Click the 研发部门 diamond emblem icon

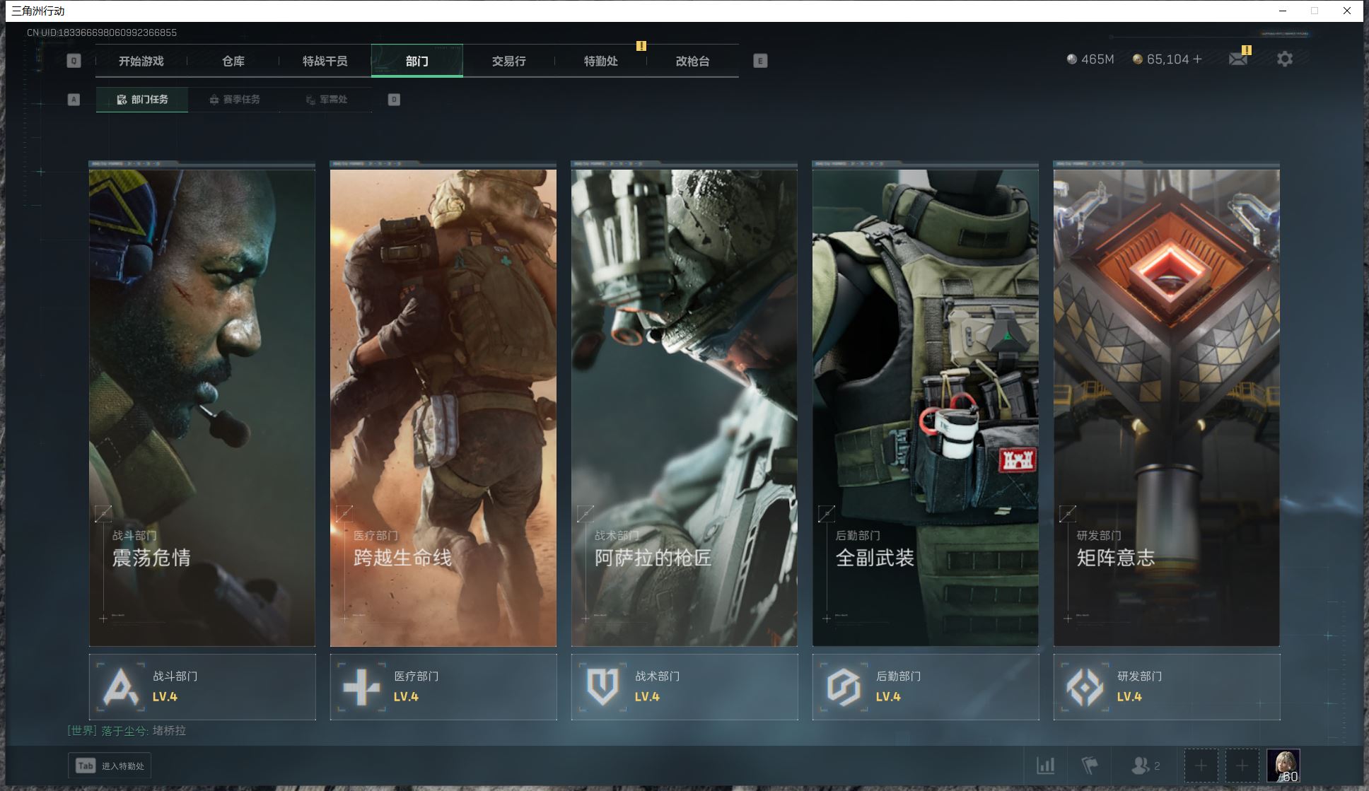1084,686
